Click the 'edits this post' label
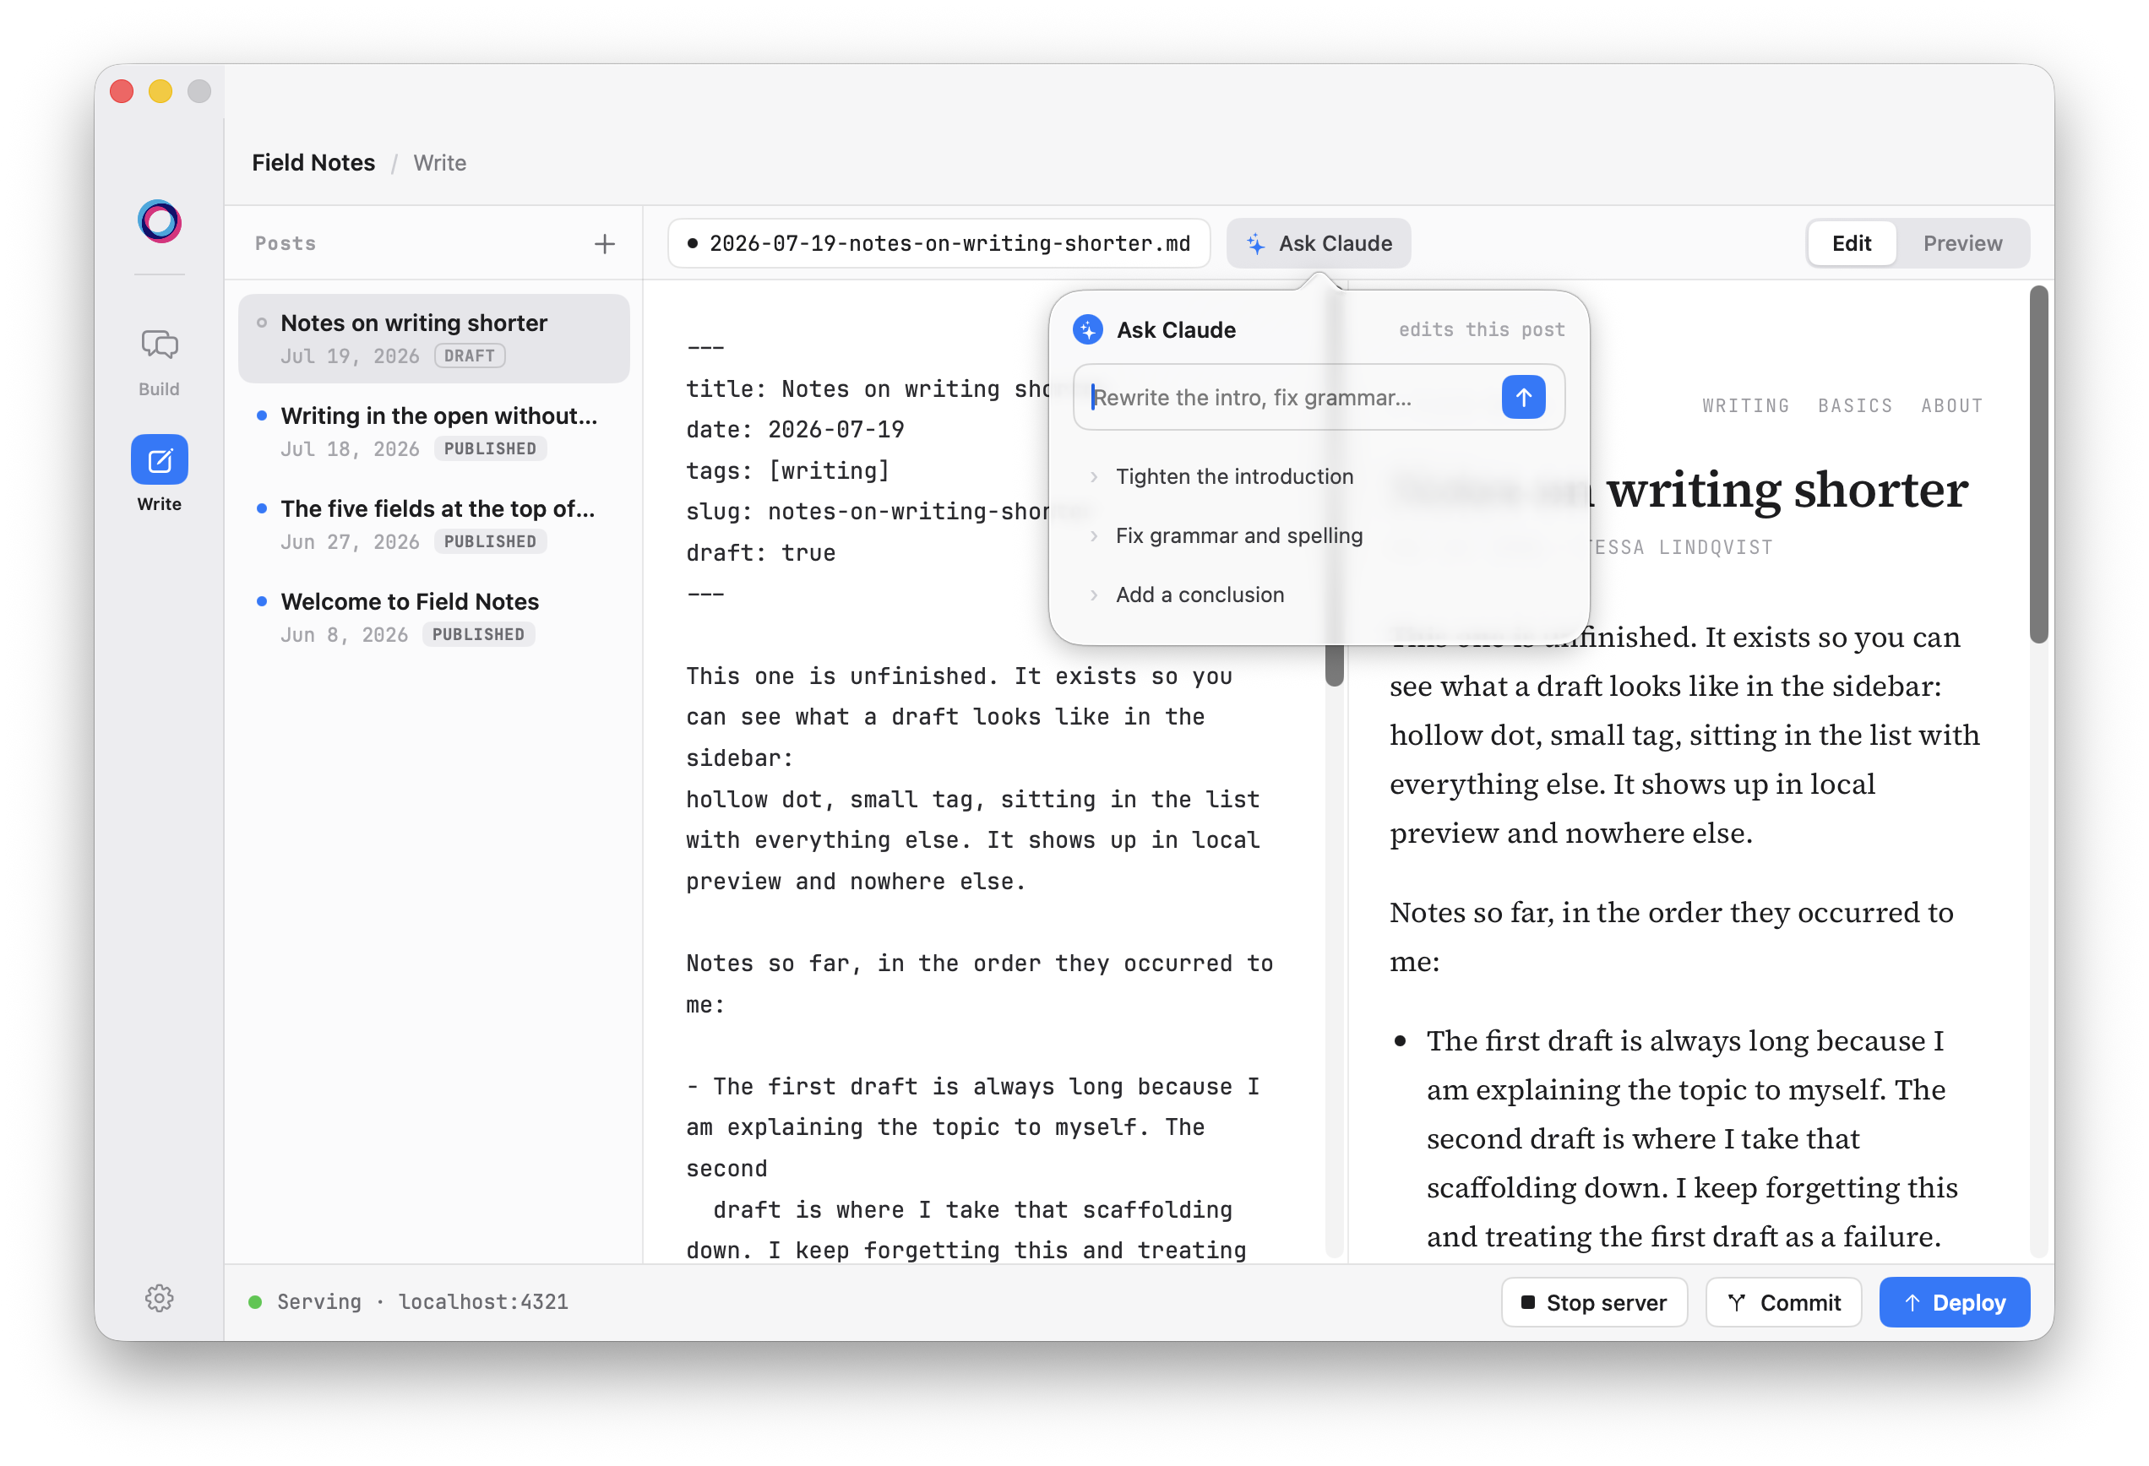 coord(1481,330)
